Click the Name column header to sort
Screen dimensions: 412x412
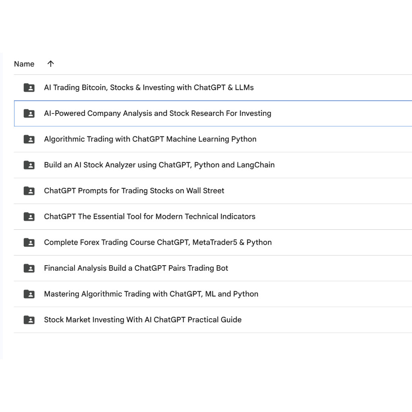[24, 64]
